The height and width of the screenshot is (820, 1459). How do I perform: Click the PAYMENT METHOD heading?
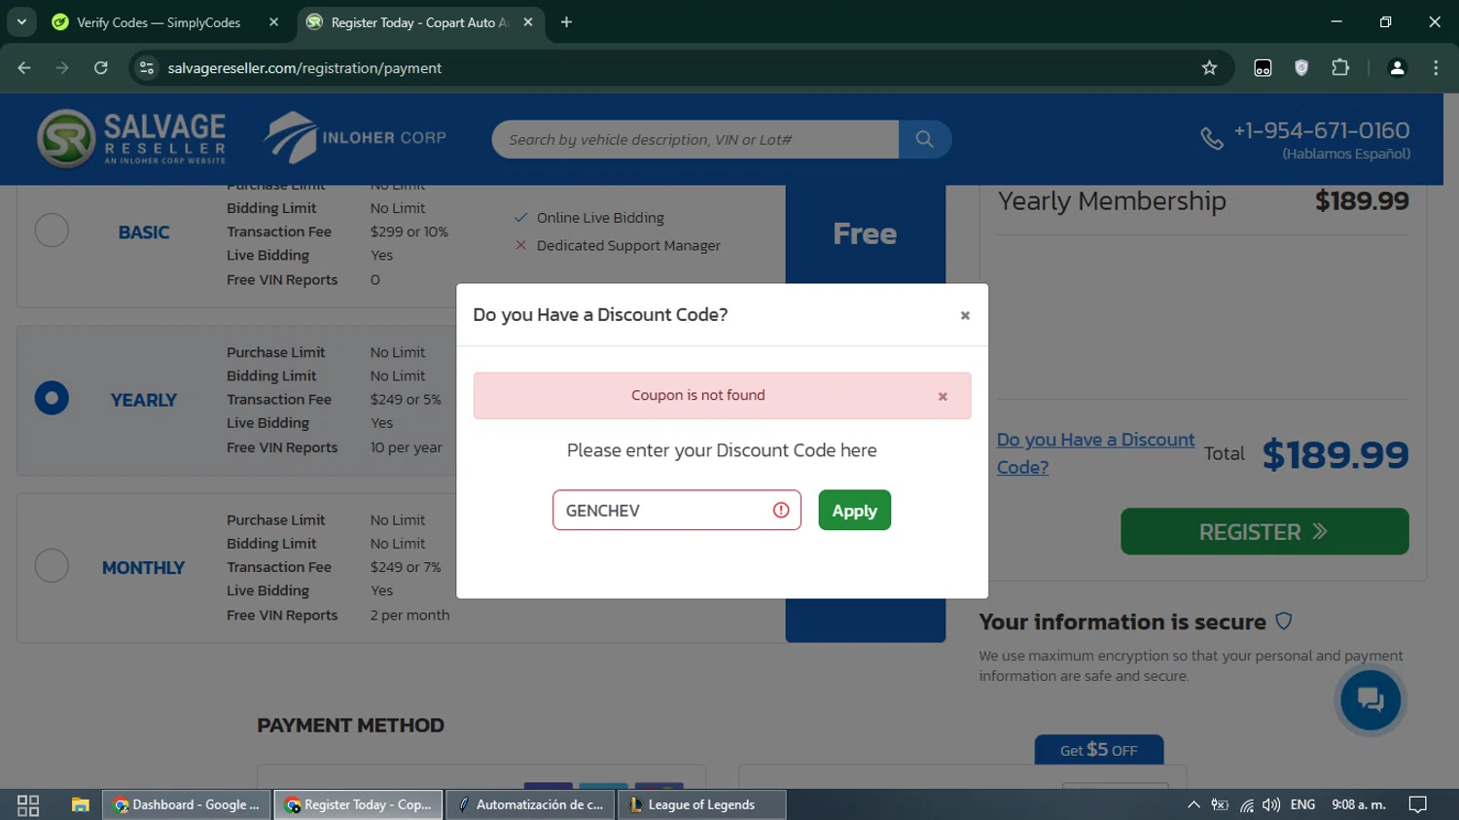coord(350,725)
